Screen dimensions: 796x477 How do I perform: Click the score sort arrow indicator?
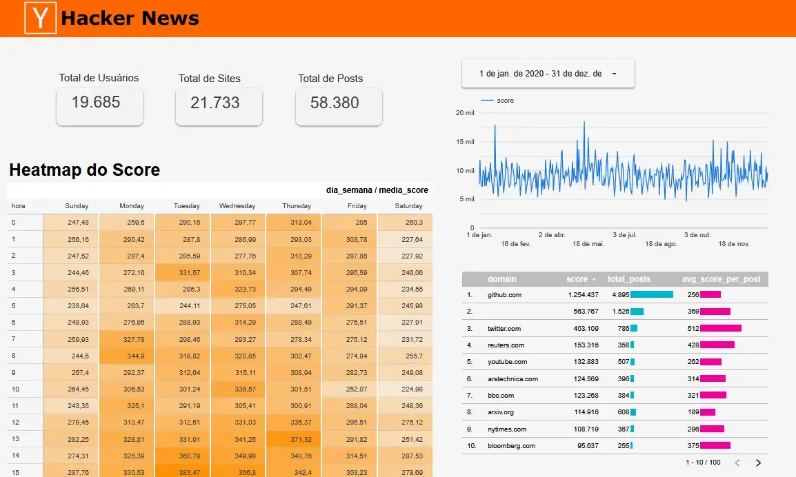coord(593,280)
